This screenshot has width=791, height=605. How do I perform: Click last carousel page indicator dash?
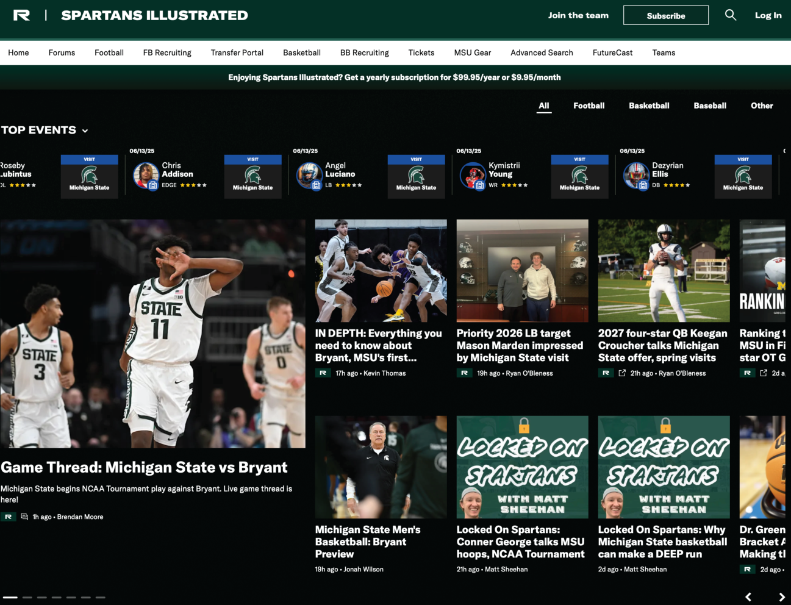[x=101, y=597]
